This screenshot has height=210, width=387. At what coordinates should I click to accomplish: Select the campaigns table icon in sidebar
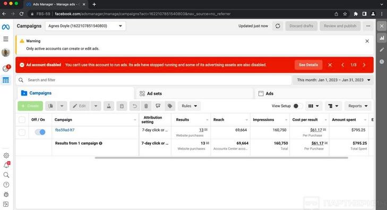(6, 80)
